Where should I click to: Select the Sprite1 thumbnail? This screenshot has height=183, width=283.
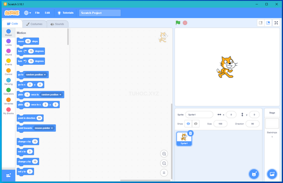(x=184, y=139)
